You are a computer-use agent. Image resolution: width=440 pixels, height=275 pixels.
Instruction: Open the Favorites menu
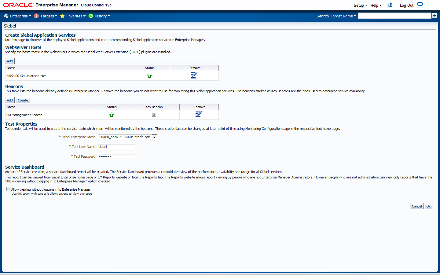pyautogui.click(x=75, y=16)
